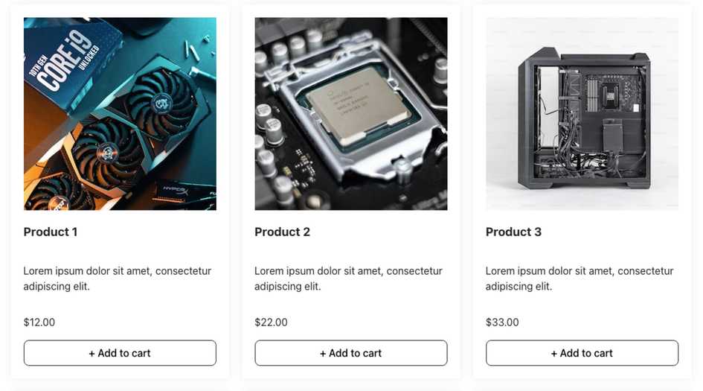
Task: Add Product 2 to the cart
Action: pos(351,353)
